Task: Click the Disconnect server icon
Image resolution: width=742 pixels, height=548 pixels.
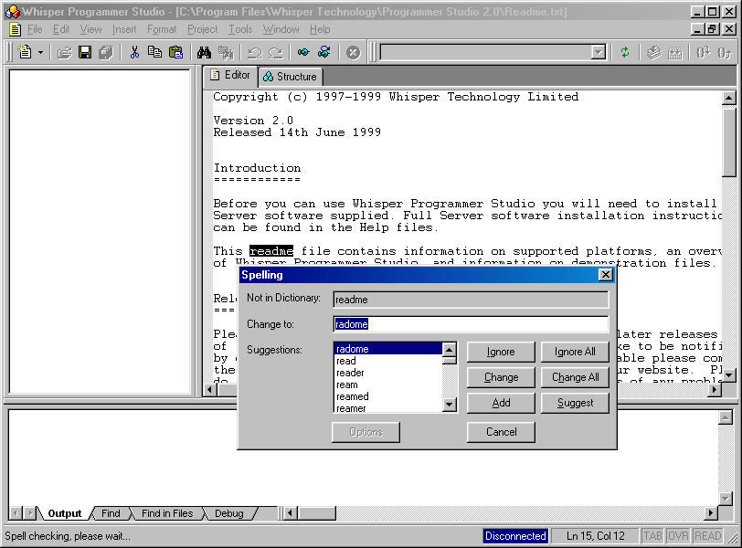Action: tap(324, 52)
